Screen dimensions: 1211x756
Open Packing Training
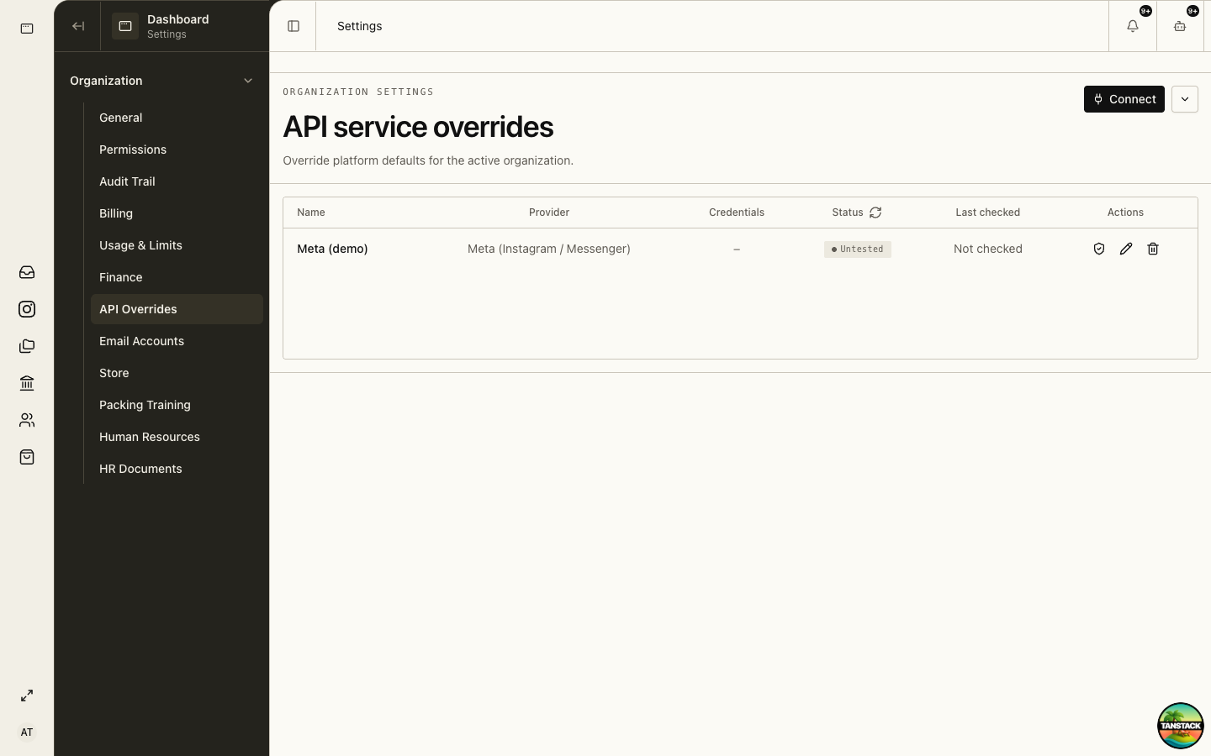[177, 405]
